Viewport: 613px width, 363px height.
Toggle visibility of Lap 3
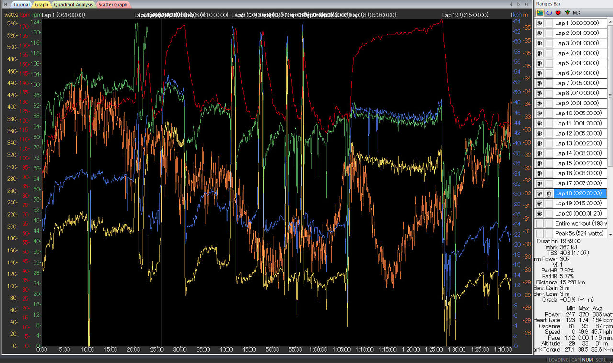click(x=540, y=43)
